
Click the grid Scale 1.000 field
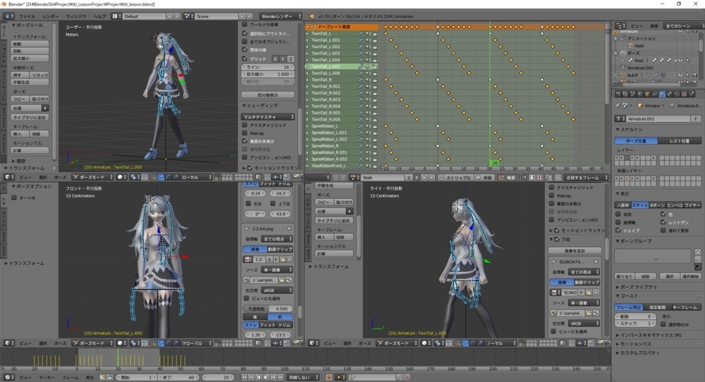(268, 74)
